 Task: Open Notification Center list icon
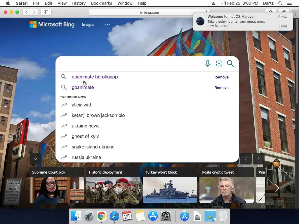[289, 3]
